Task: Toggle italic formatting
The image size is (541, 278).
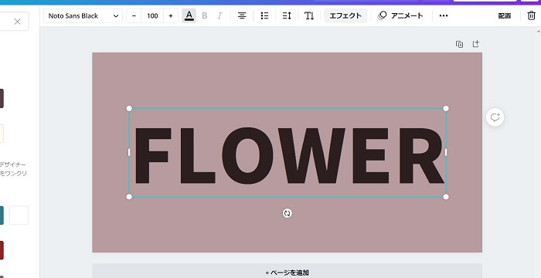Action: [x=219, y=16]
